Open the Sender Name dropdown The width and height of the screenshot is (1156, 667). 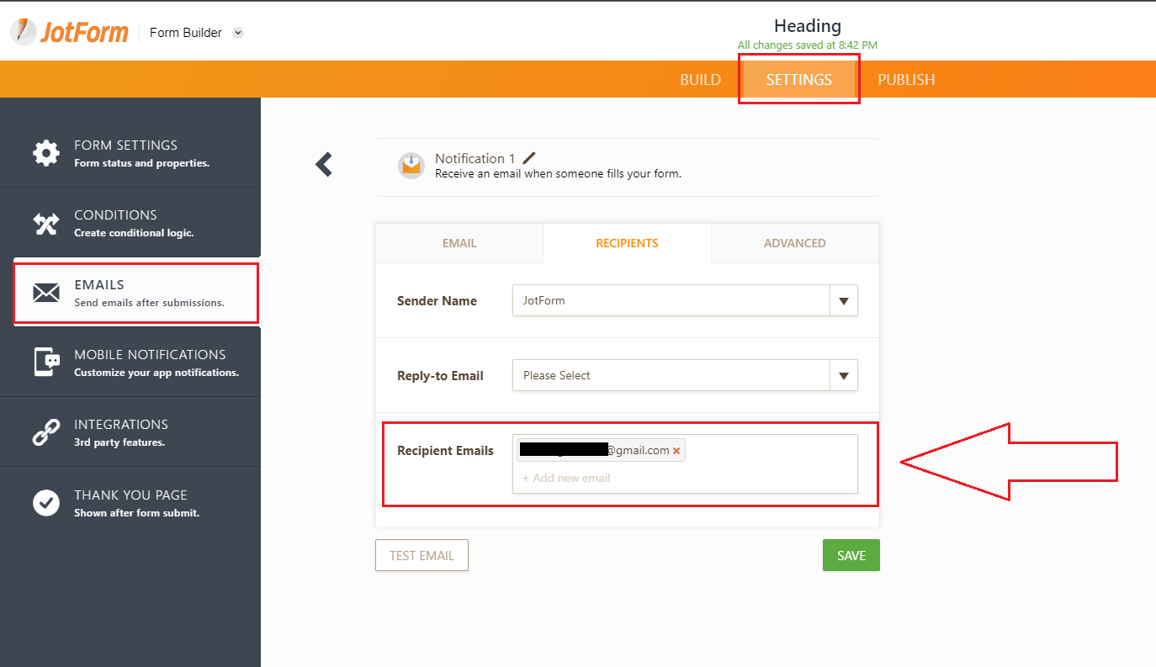(x=843, y=300)
